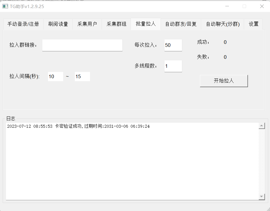Select the 批量拉人 tab
Viewport: 270px width, 211px height.
click(x=146, y=24)
